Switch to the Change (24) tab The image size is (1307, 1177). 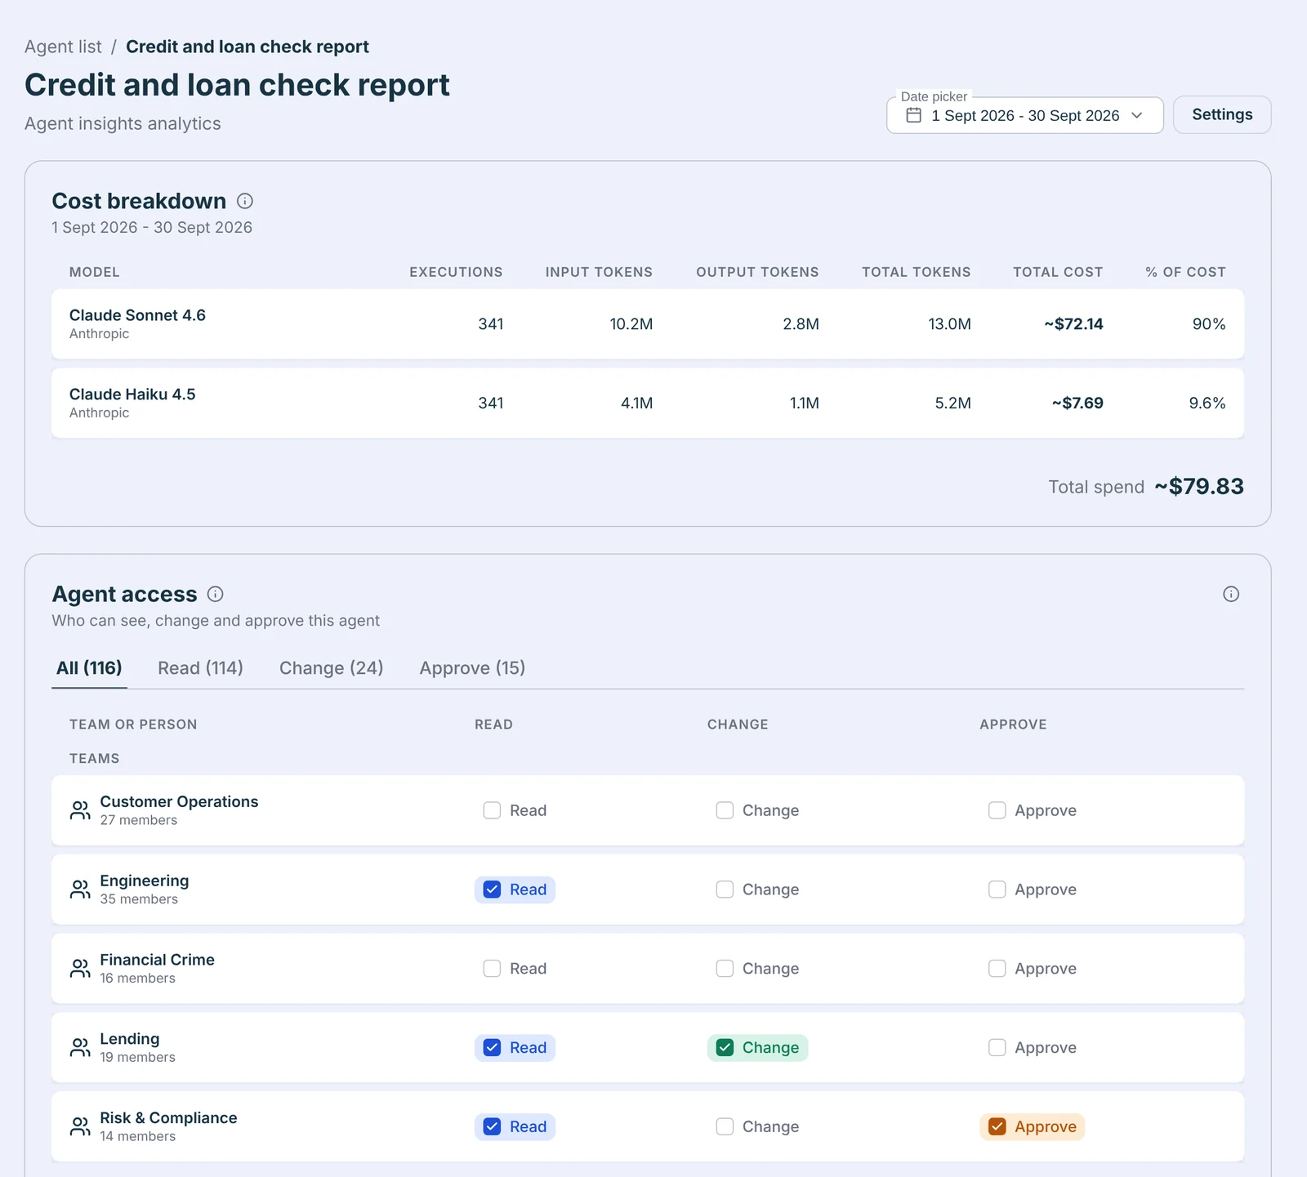pos(331,668)
